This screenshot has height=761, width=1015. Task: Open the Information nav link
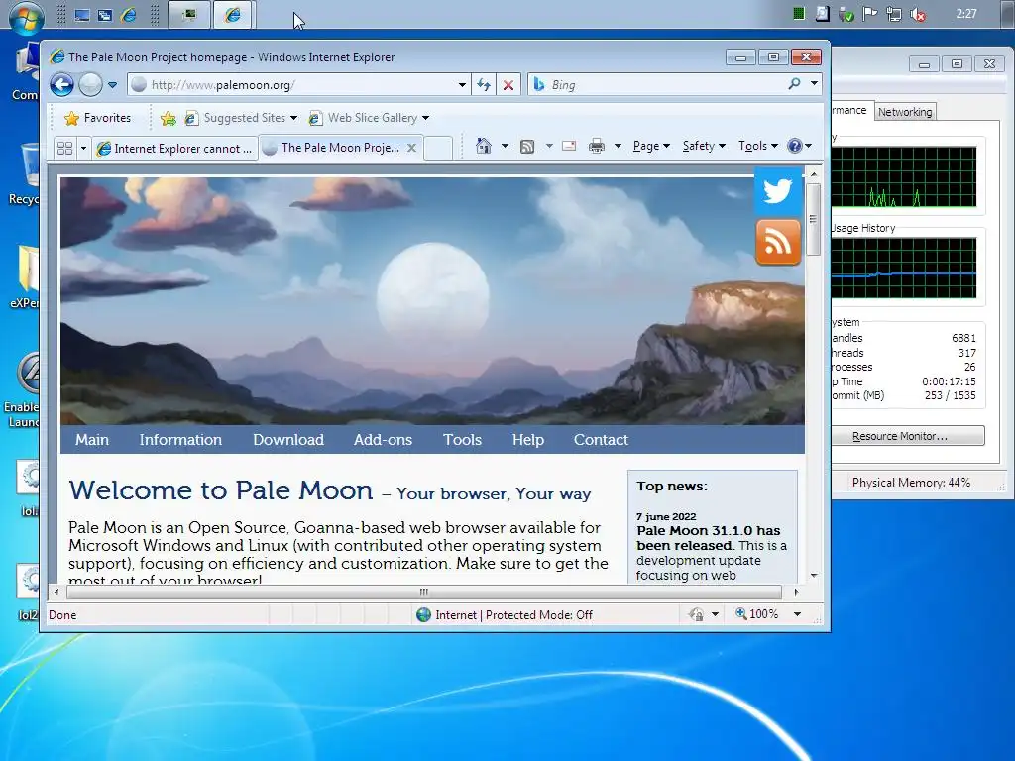(x=180, y=439)
